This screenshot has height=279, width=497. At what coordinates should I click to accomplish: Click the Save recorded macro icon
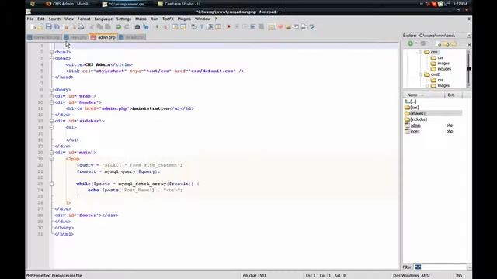pos(261,27)
